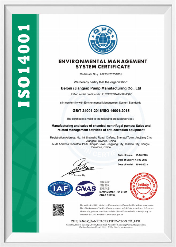Screen dimensions: 176x247
Task: Click the certificate number 20223E20250R0S
Action: [x=111, y=74]
